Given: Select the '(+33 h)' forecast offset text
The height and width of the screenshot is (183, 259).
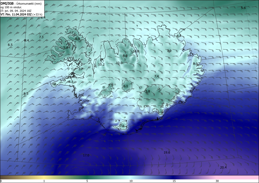Looking at the screenshot, I should (38, 14).
